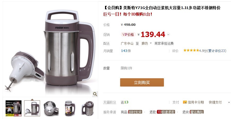Screen dimensions: 231x119
Task: Open the 廊坊 delivery city dropdown
Action: [146, 43]
